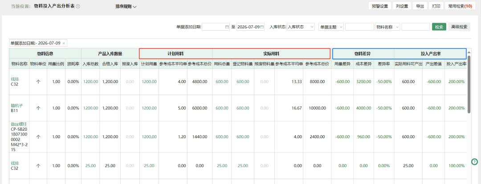
Task: Open 高级检索 advanced search
Action: 459,27
